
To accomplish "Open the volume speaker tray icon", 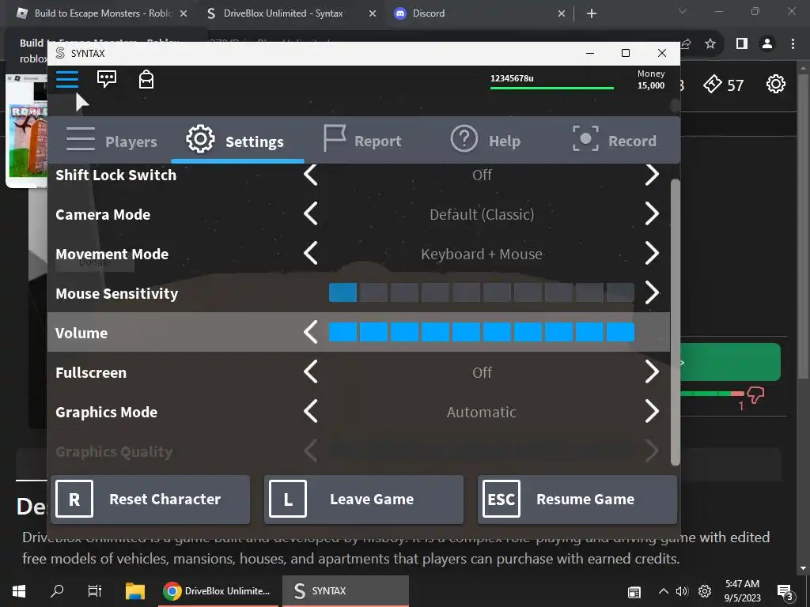I will (682, 591).
